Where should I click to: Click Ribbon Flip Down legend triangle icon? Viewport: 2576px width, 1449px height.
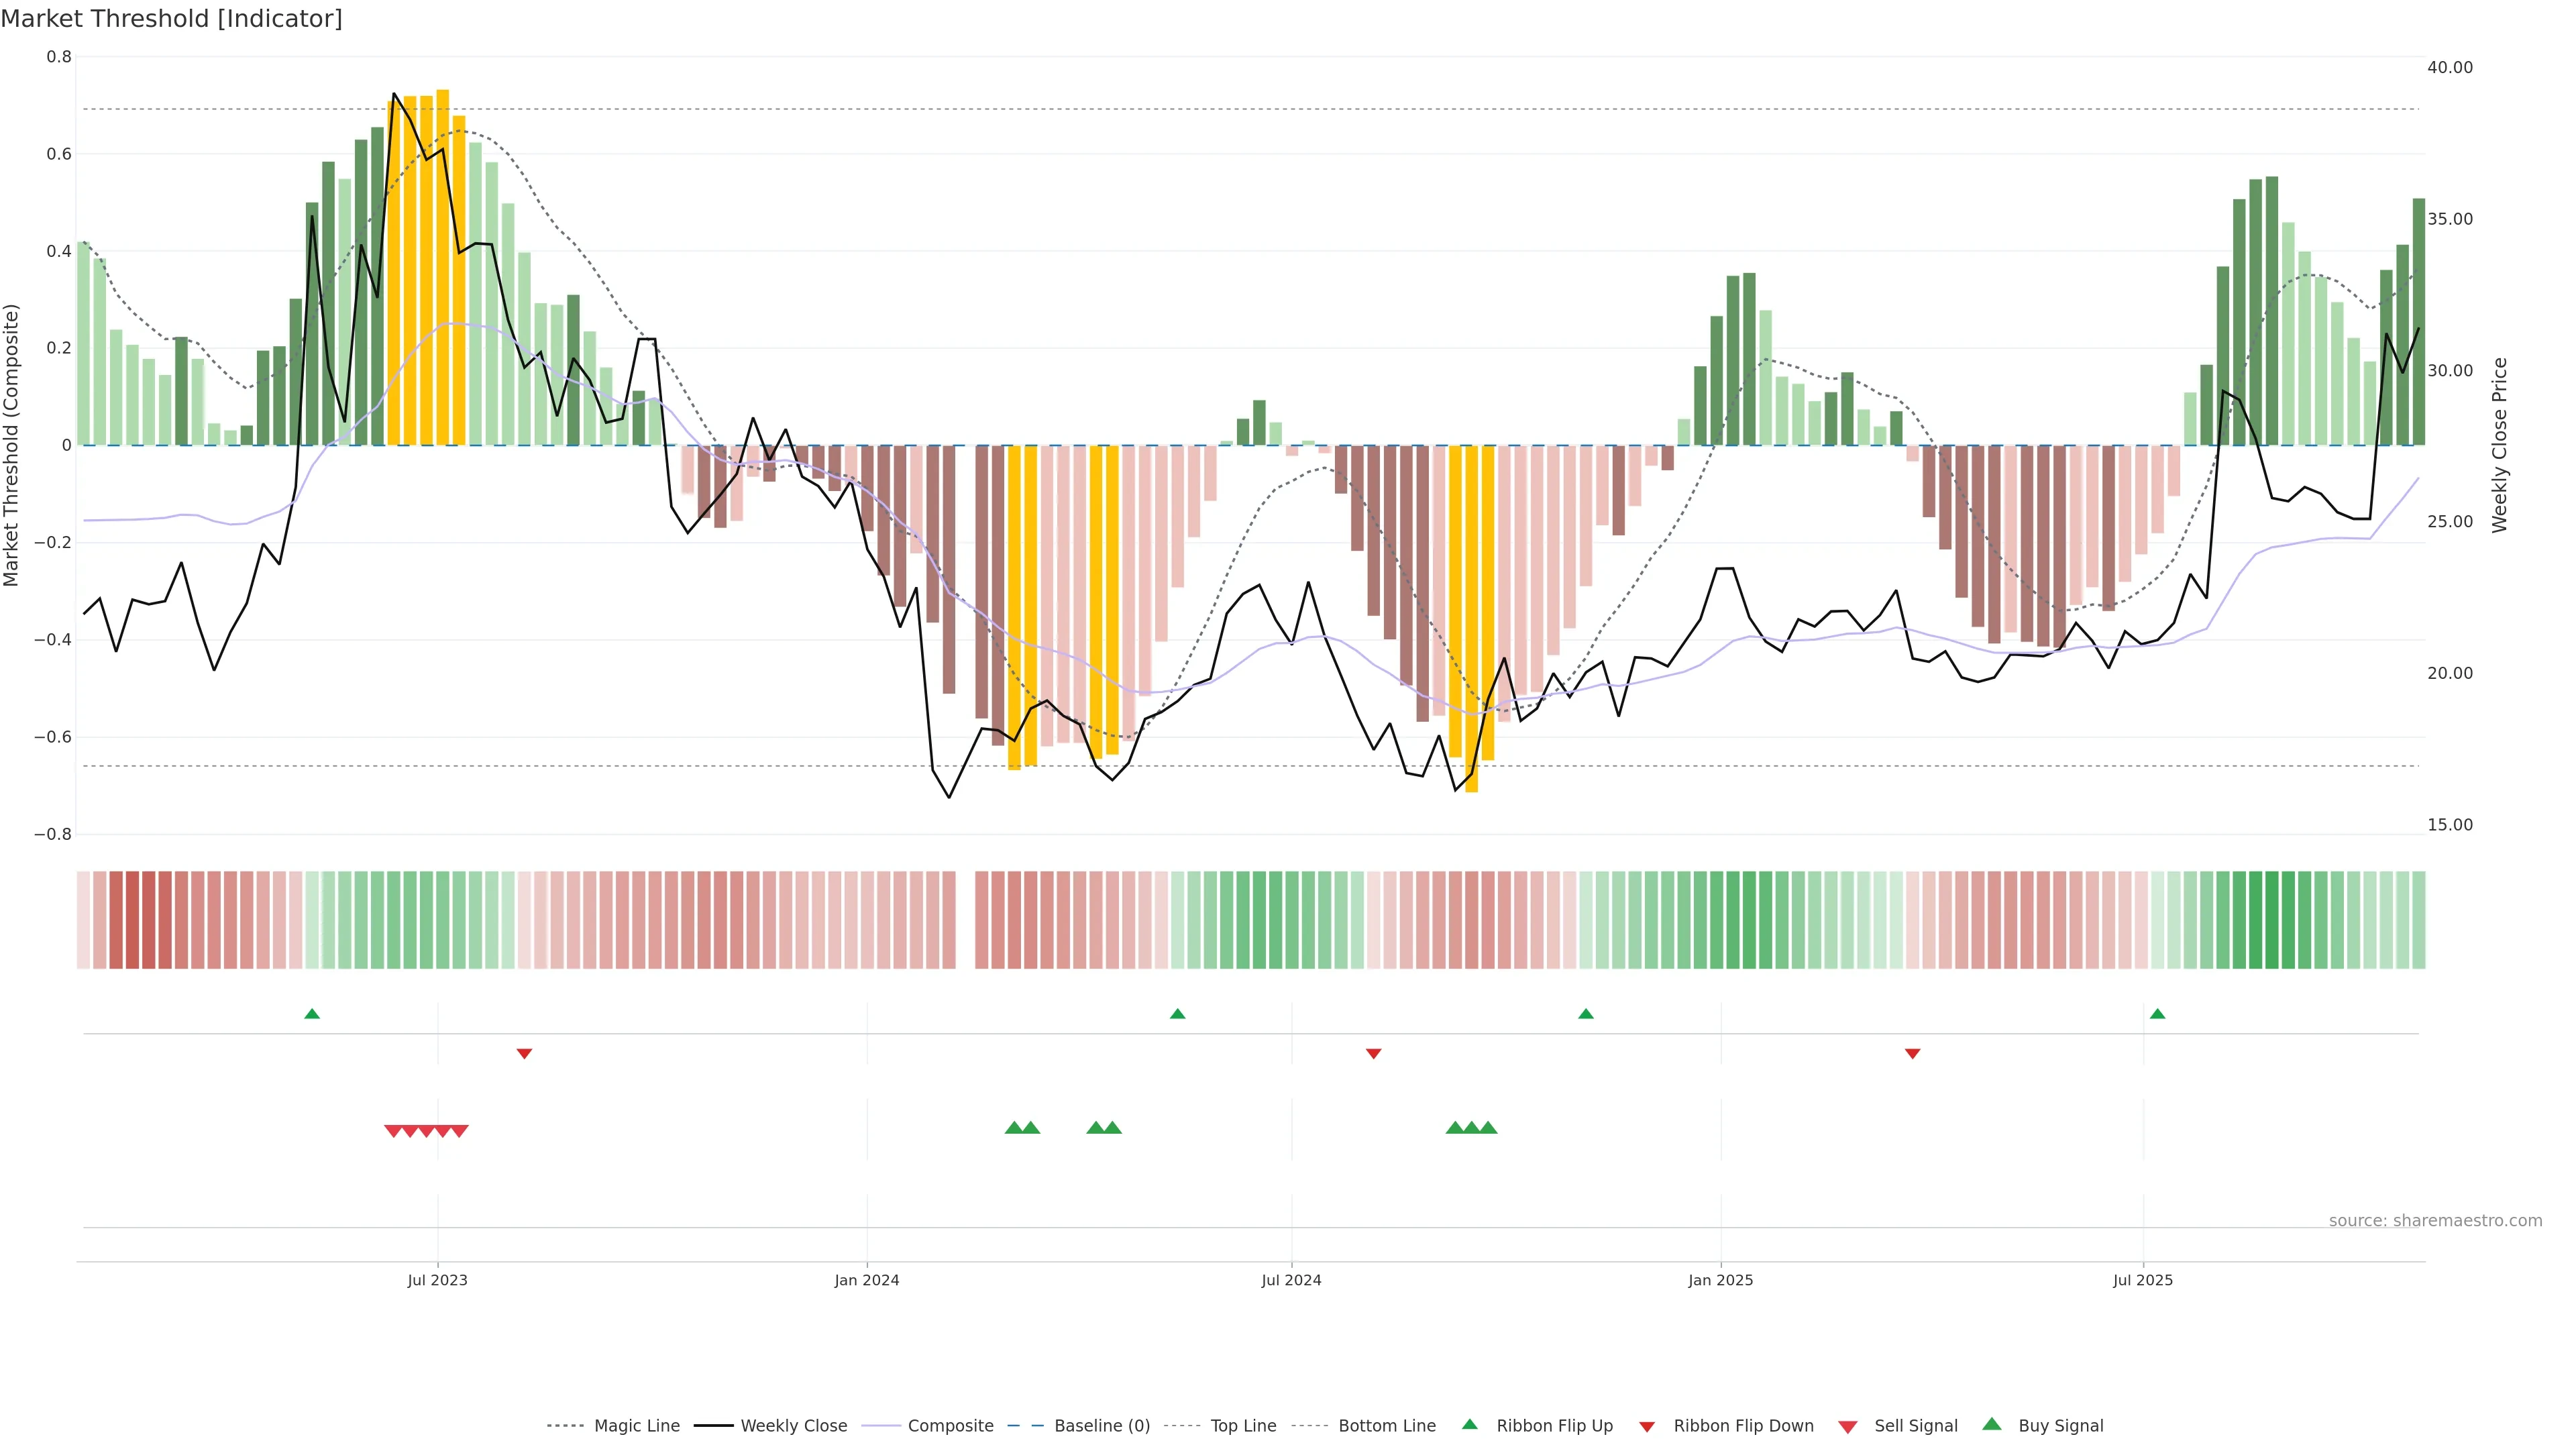pyautogui.click(x=1647, y=1427)
